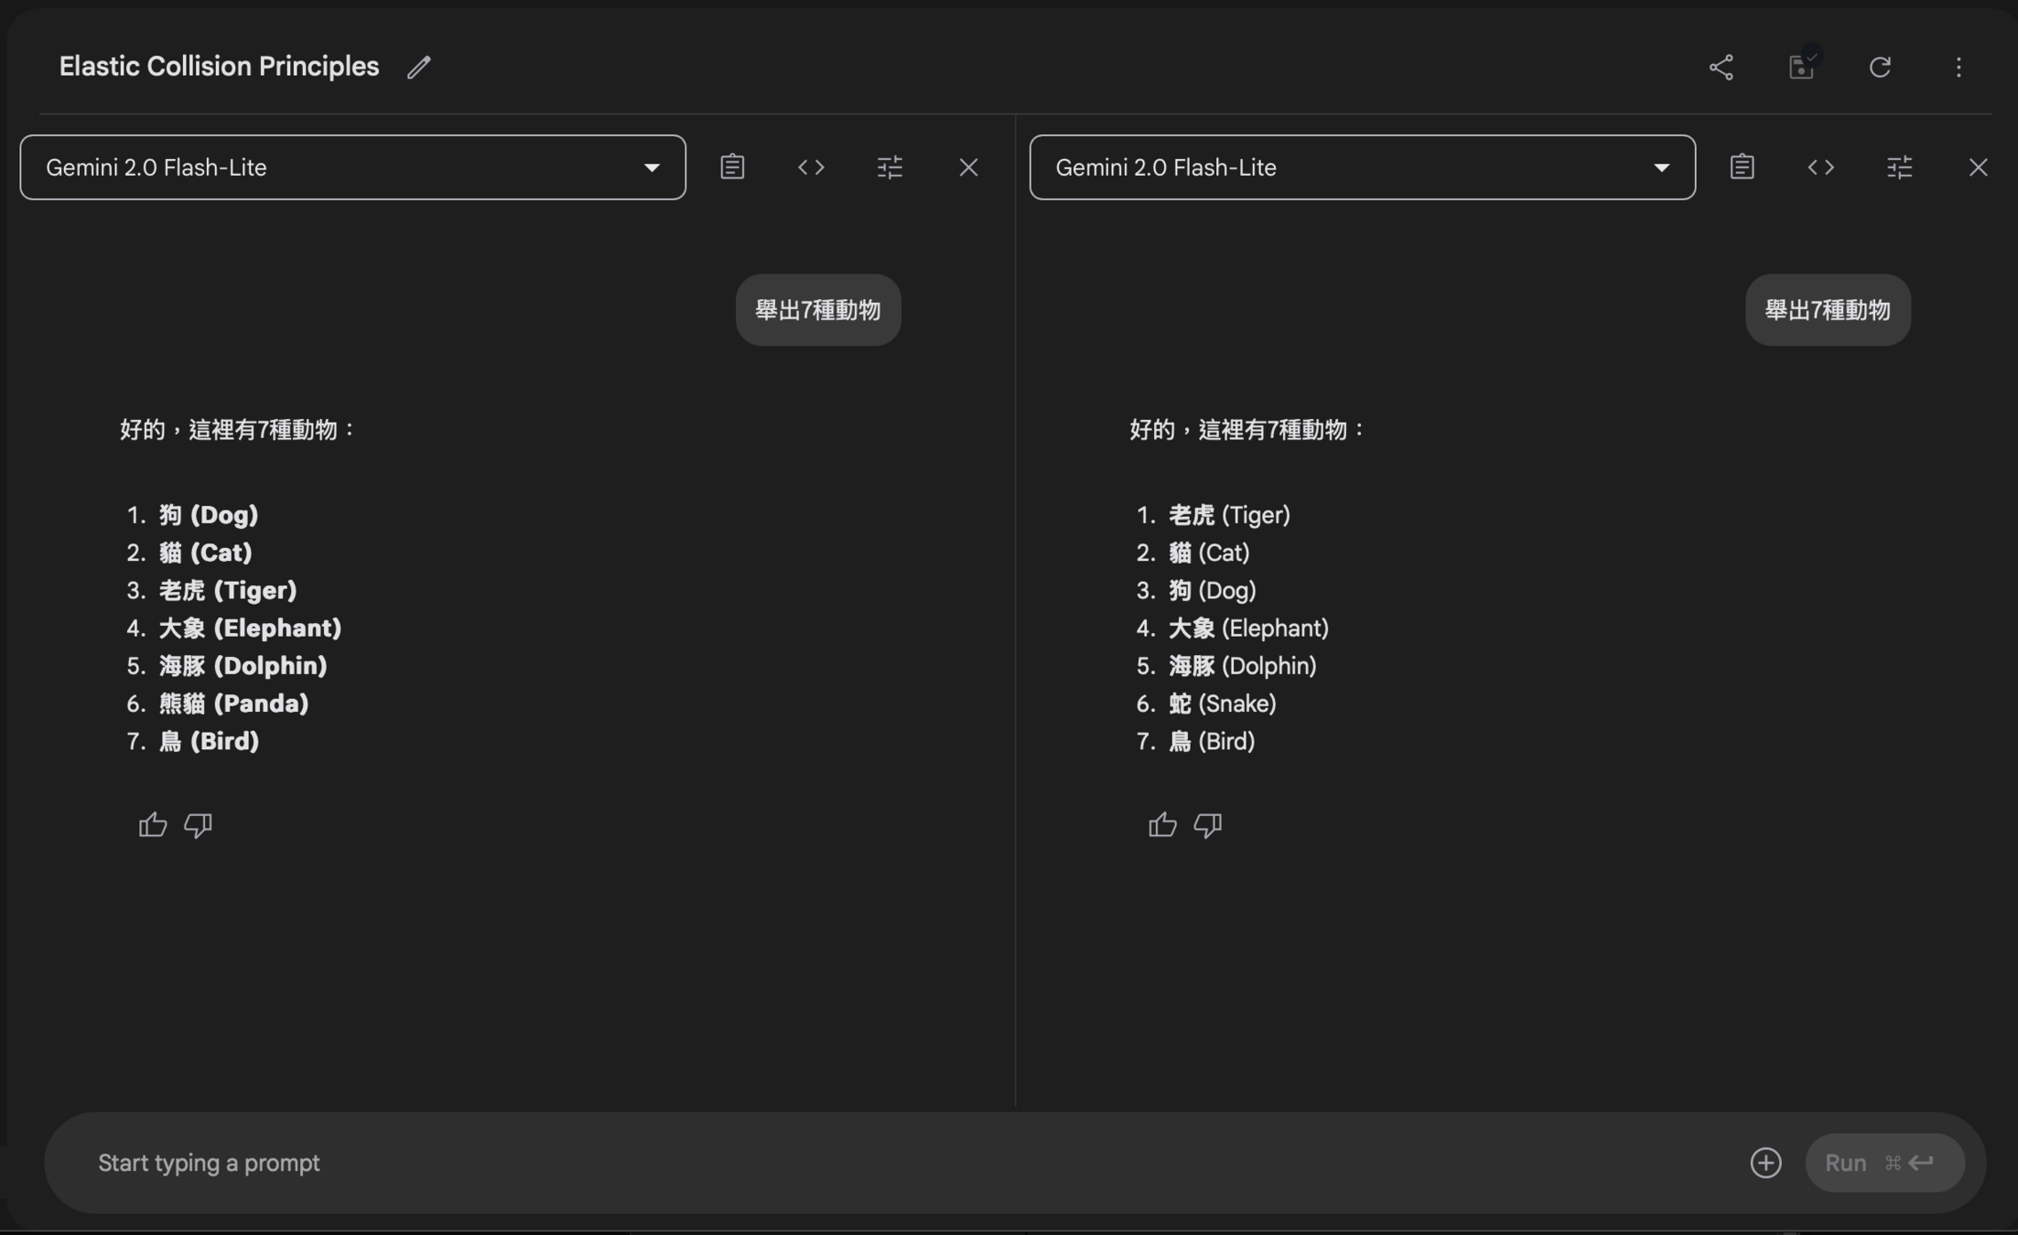Show the get code icon in the right panel
Viewport: 2018px width, 1235px height.
tap(1820, 167)
